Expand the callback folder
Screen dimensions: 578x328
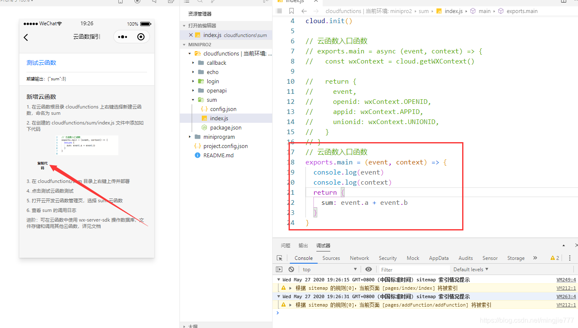(193, 63)
